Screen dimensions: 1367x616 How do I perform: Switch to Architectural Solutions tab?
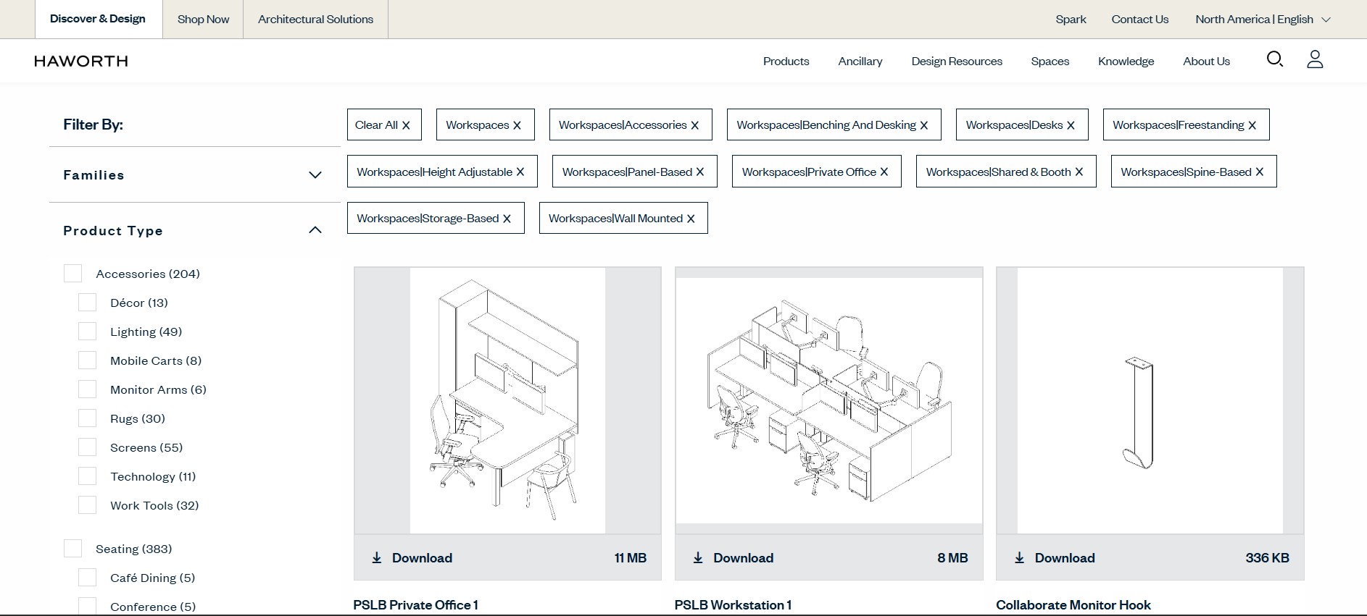[315, 19]
